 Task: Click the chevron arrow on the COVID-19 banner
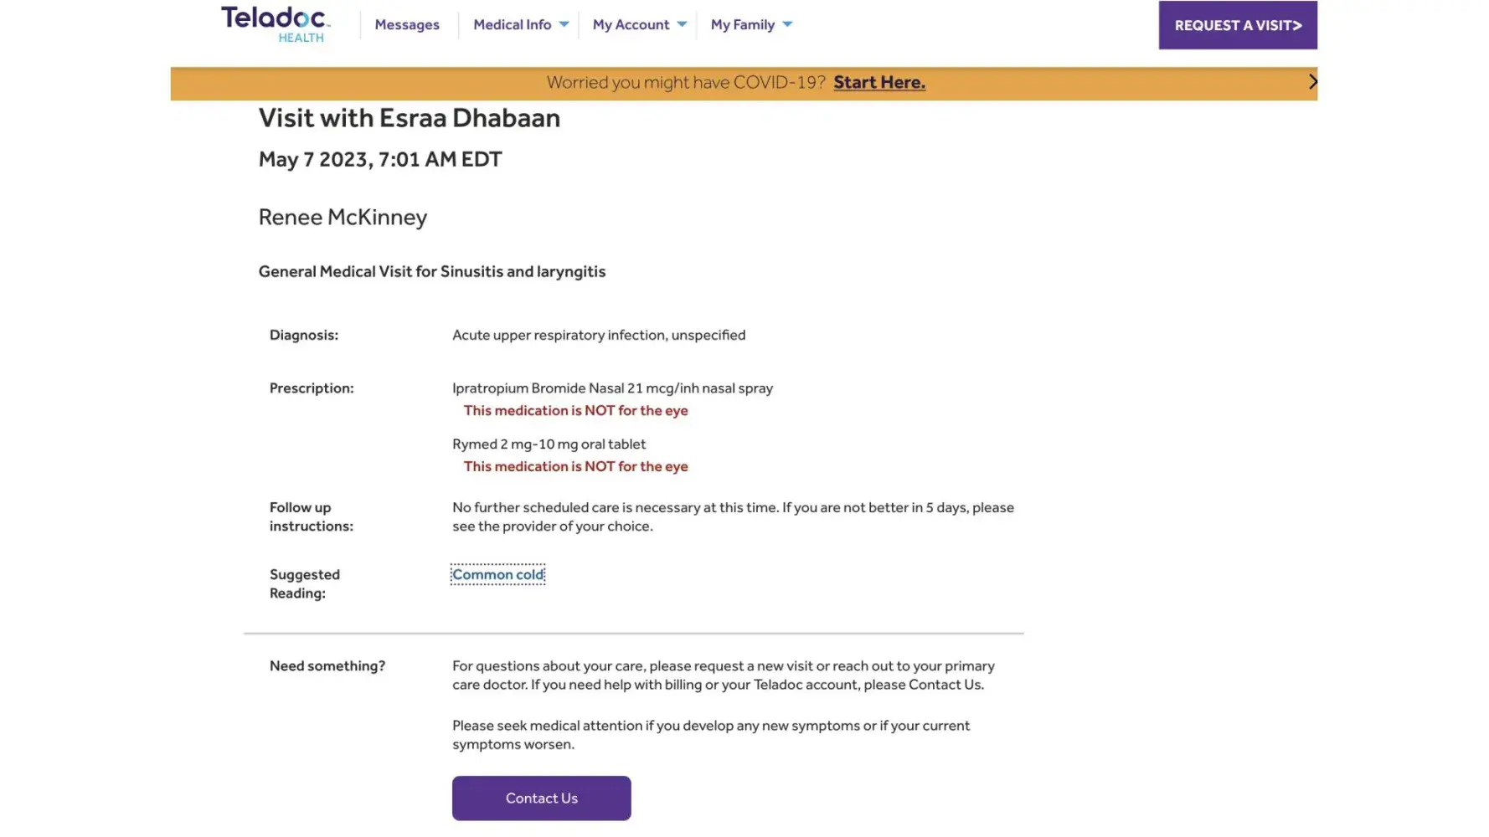point(1312,82)
